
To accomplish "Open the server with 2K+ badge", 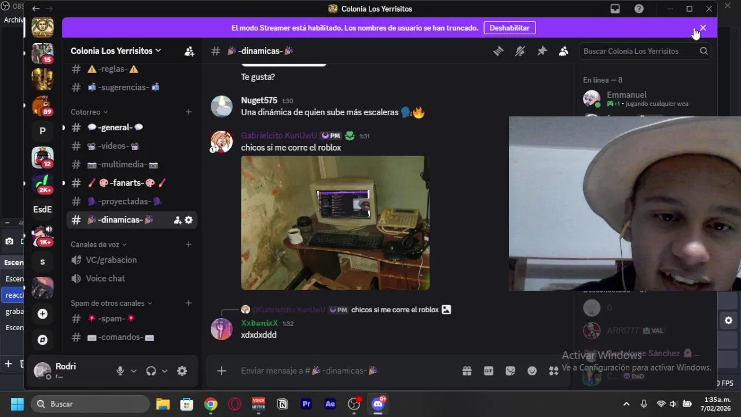I will point(42,184).
